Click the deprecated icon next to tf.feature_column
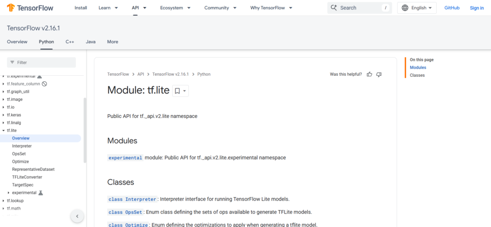The width and height of the screenshot is (491, 227). (45, 84)
